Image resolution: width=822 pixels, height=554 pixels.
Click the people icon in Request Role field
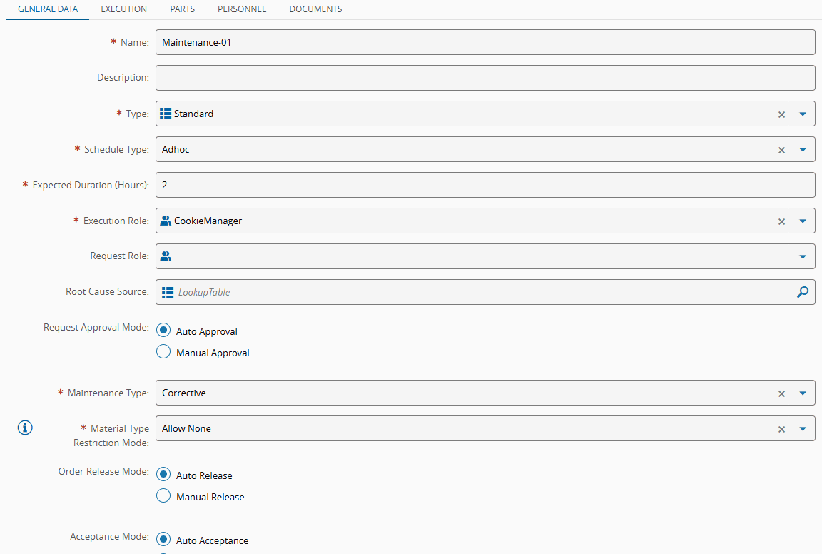(166, 256)
